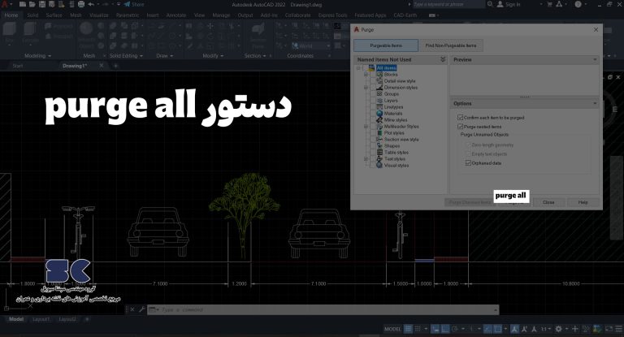This screenshot has height=337, width=624.
Task: Collapse the Options section arrow
Action: (x=595, y=103)
